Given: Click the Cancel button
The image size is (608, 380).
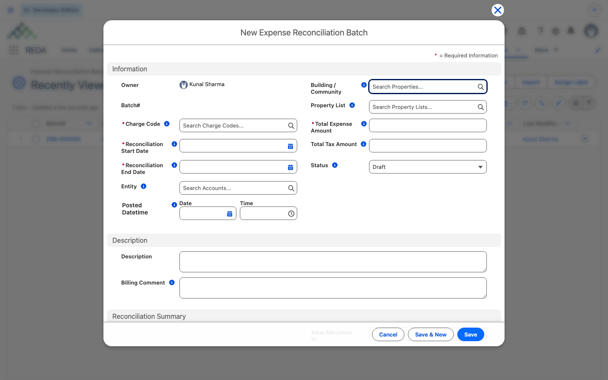Looking at the screenshot, I should coord(388,334).
